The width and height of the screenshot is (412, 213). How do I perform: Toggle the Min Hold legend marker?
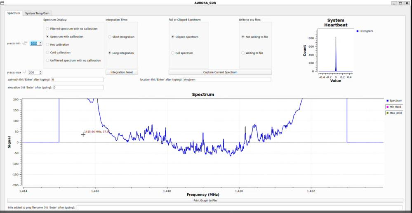coord(387,107)
